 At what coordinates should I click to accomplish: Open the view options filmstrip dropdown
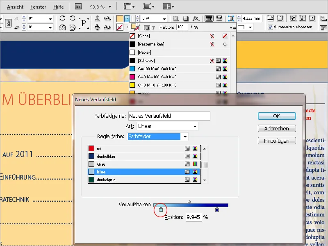(x=129, y=7)
